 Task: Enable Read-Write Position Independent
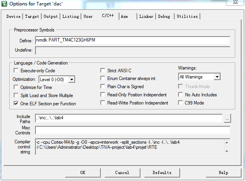[x=103, y=103]
